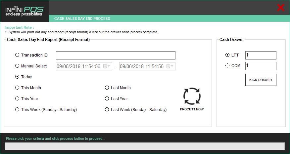290x154 pixels.
Task: Click the Kick Drawer button
Action: tap(261, 80)
